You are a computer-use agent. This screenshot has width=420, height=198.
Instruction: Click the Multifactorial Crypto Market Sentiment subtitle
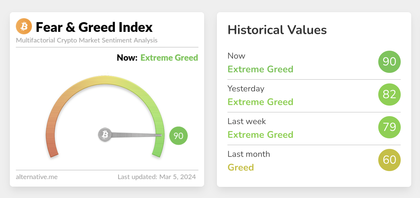pyautogui.click(x=87, y=40)
